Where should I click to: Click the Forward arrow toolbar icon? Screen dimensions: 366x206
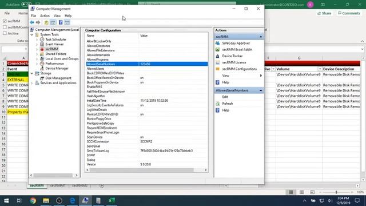click(38, 22)
